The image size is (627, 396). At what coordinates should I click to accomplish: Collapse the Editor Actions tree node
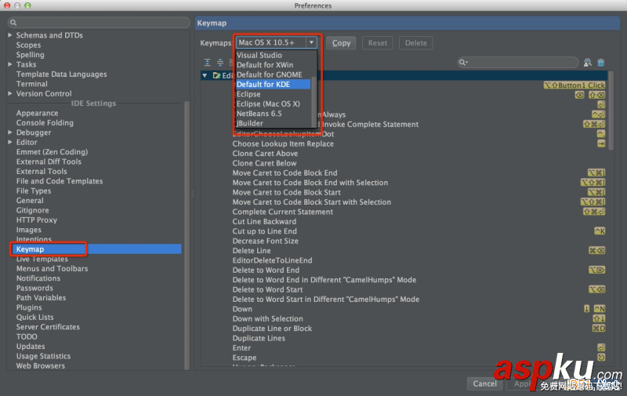(x=205, y=75)
